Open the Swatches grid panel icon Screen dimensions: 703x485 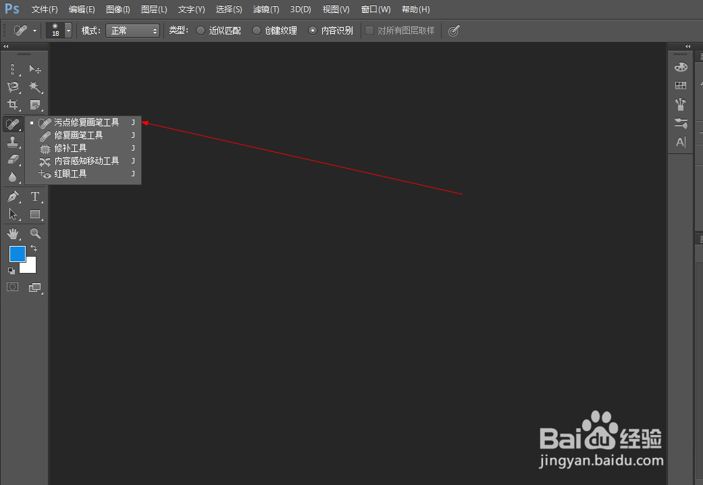681,85
